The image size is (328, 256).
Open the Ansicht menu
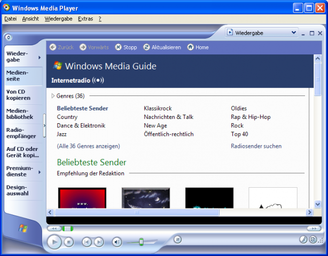(x=30, y=19)
